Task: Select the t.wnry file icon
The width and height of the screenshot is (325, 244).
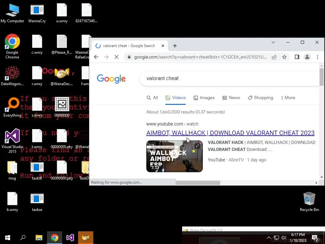Action: tap(37, 139)
